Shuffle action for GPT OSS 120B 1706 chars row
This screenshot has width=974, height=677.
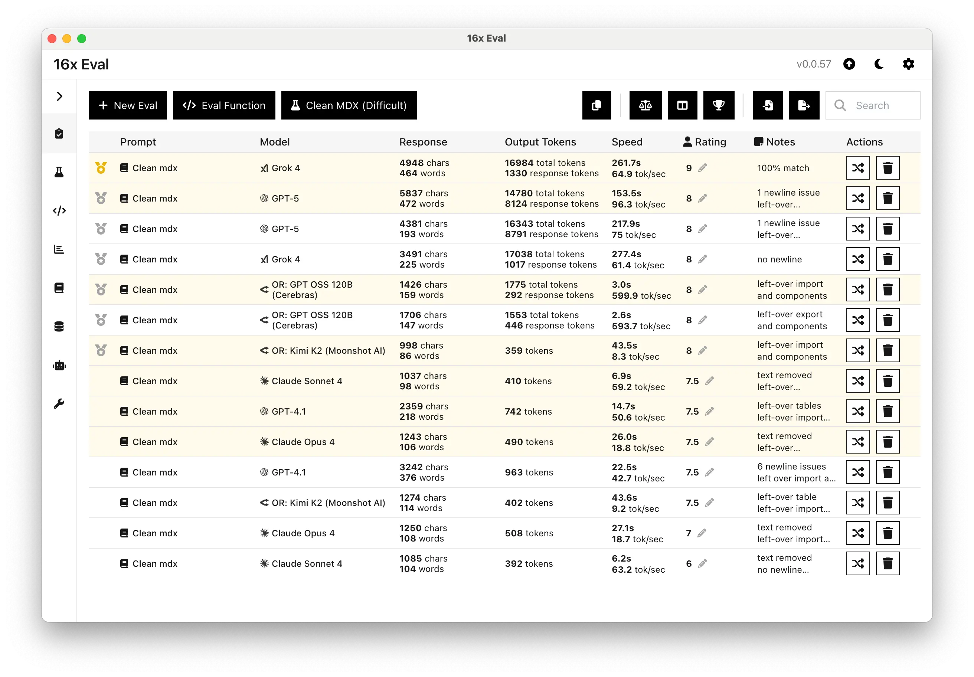click(858, 320)
